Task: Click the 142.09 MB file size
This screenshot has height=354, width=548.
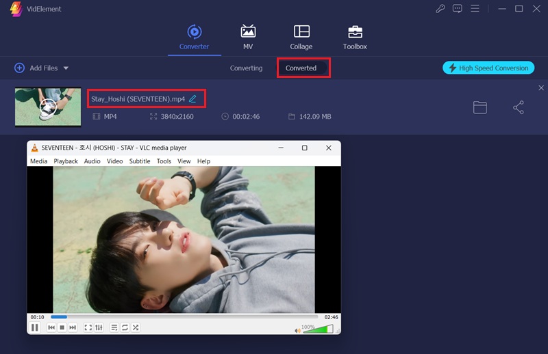Action: tap(315, 116)
